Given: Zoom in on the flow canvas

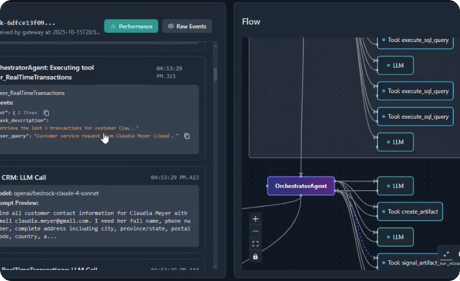Looking at the screenshot, I should (255, 218).
